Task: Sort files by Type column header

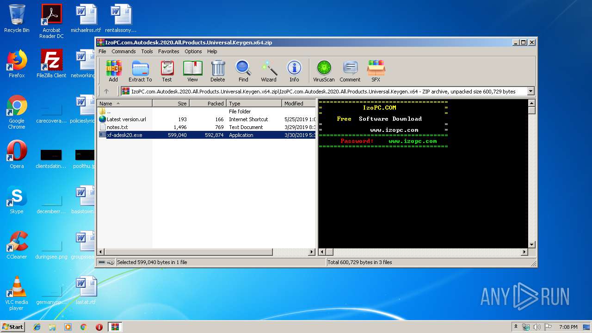Action: (254, 104)
